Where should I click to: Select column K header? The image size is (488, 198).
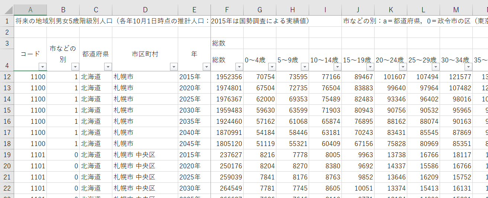[391, 10]
